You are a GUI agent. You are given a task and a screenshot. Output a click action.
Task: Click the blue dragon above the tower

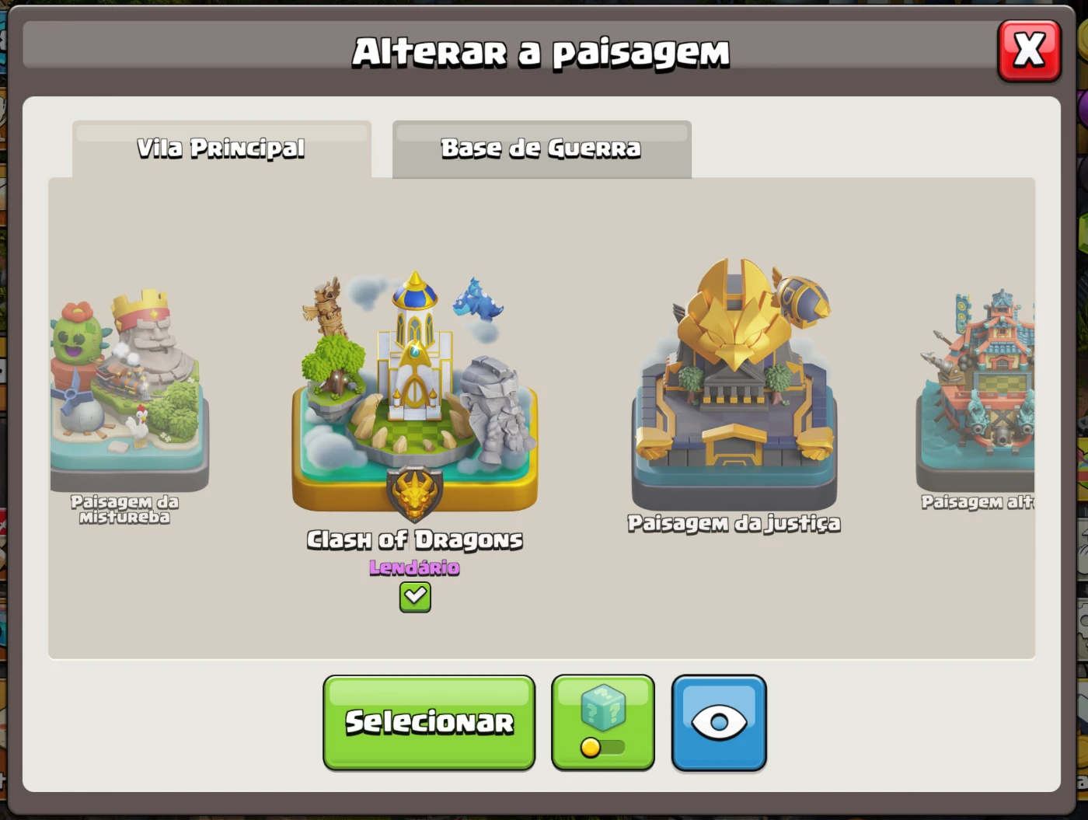coord(478,300)
